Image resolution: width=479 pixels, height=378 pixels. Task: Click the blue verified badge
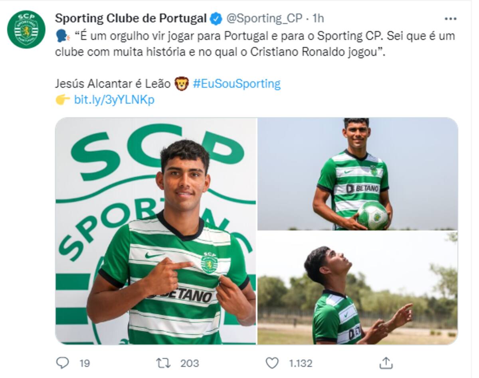coord(216,18)
